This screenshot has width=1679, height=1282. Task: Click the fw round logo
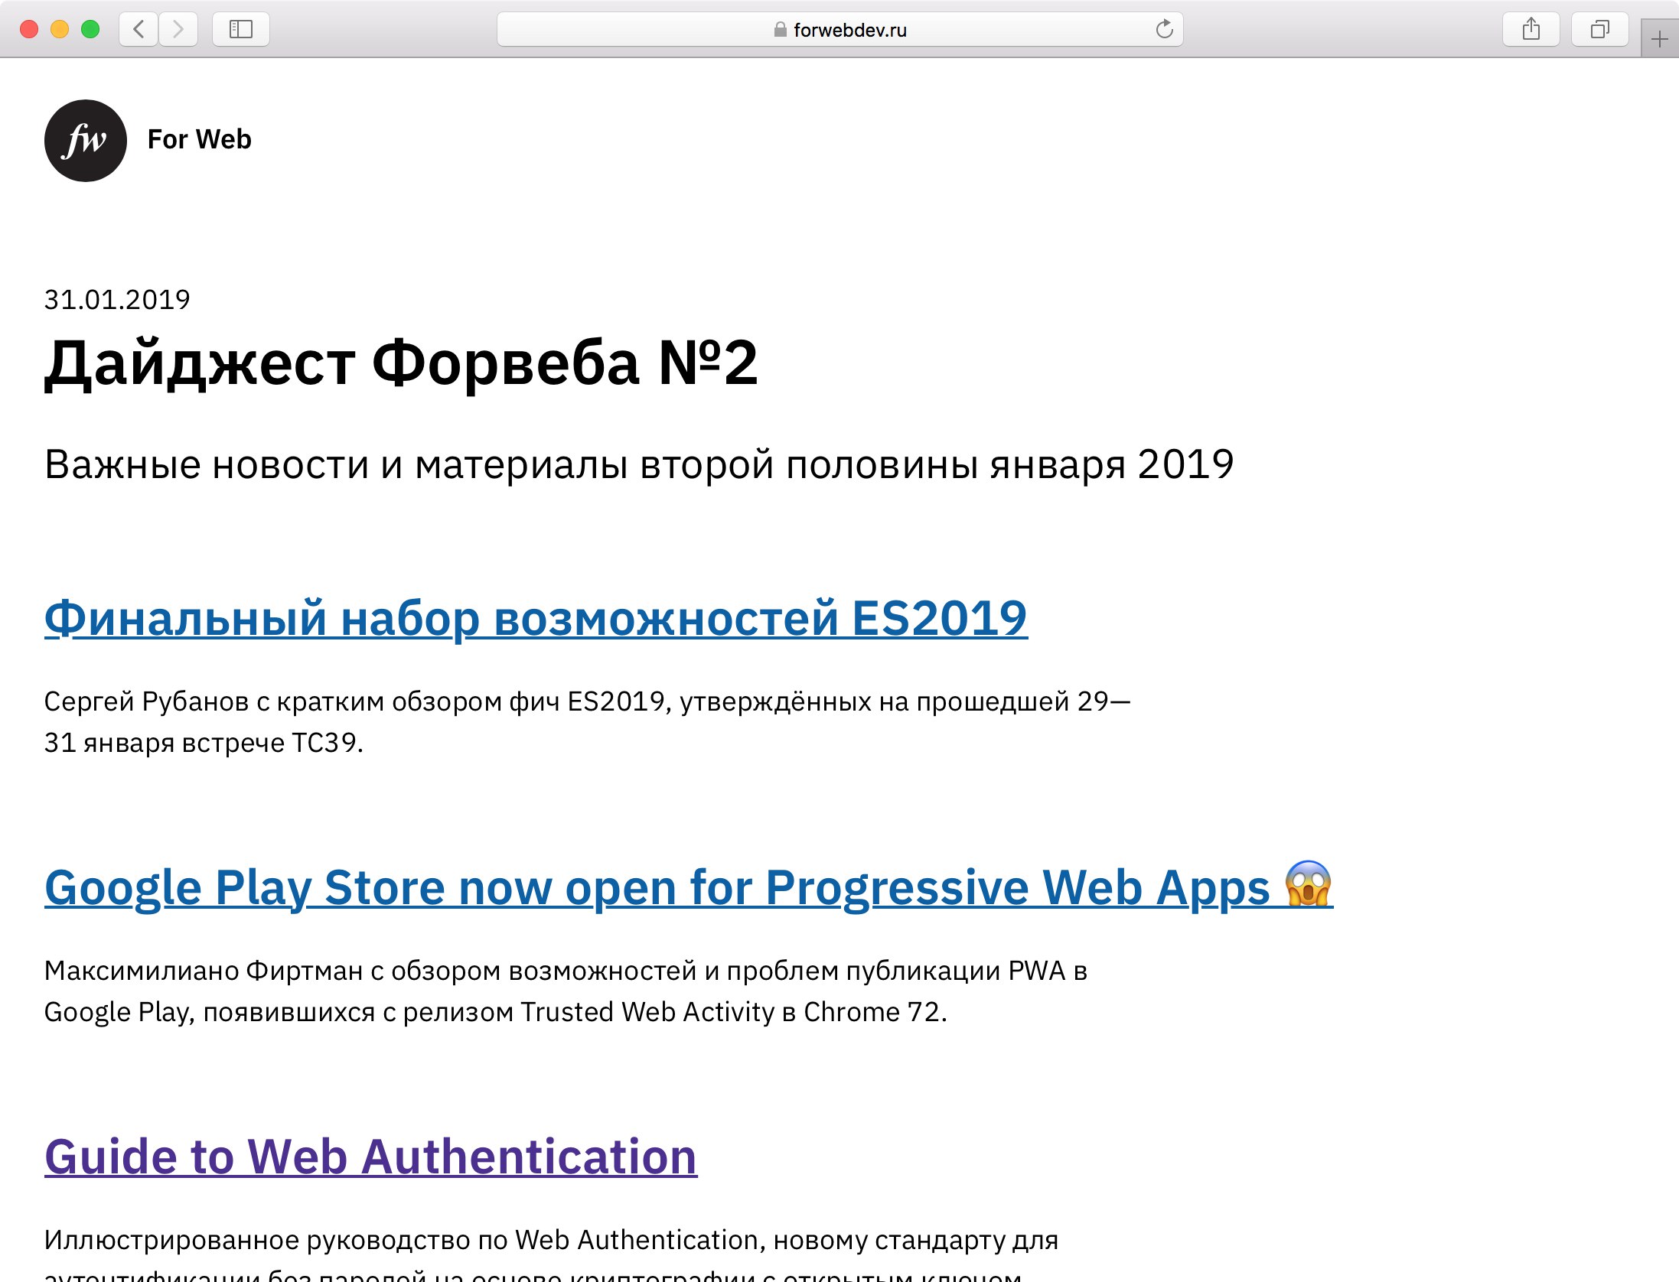pyautogui.click(x=86, y=141)
